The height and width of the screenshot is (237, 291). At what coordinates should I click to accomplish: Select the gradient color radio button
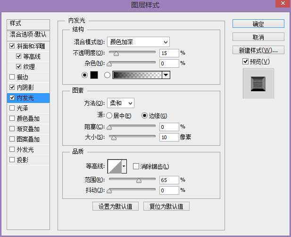click(107, 75)
